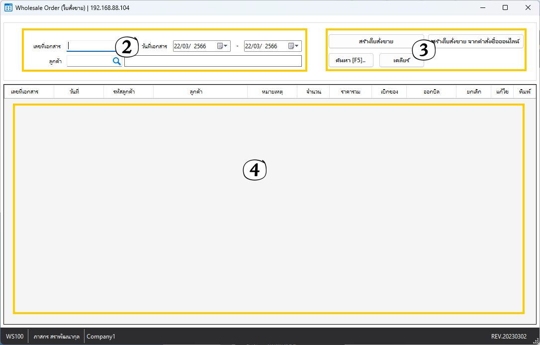Screen dimensions: 540x345
Task: Click สร้างใบสั่งขาย จากคำสั่งซื้อออนไลน์ button
Action: point(476,41)
